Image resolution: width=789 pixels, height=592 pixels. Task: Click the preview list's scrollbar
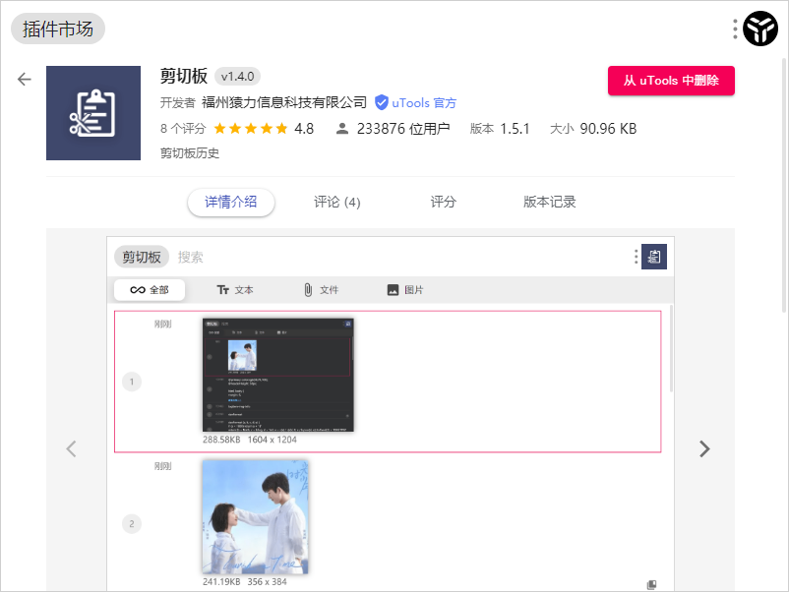671,348
